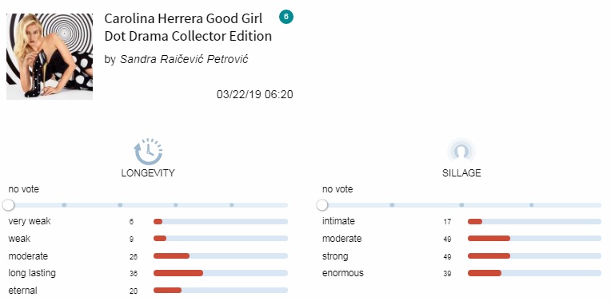The width and height of the screenshot is (611, 301).
Task: Click the 'intimate' sillage vote bar
Action: pos(534,222)
